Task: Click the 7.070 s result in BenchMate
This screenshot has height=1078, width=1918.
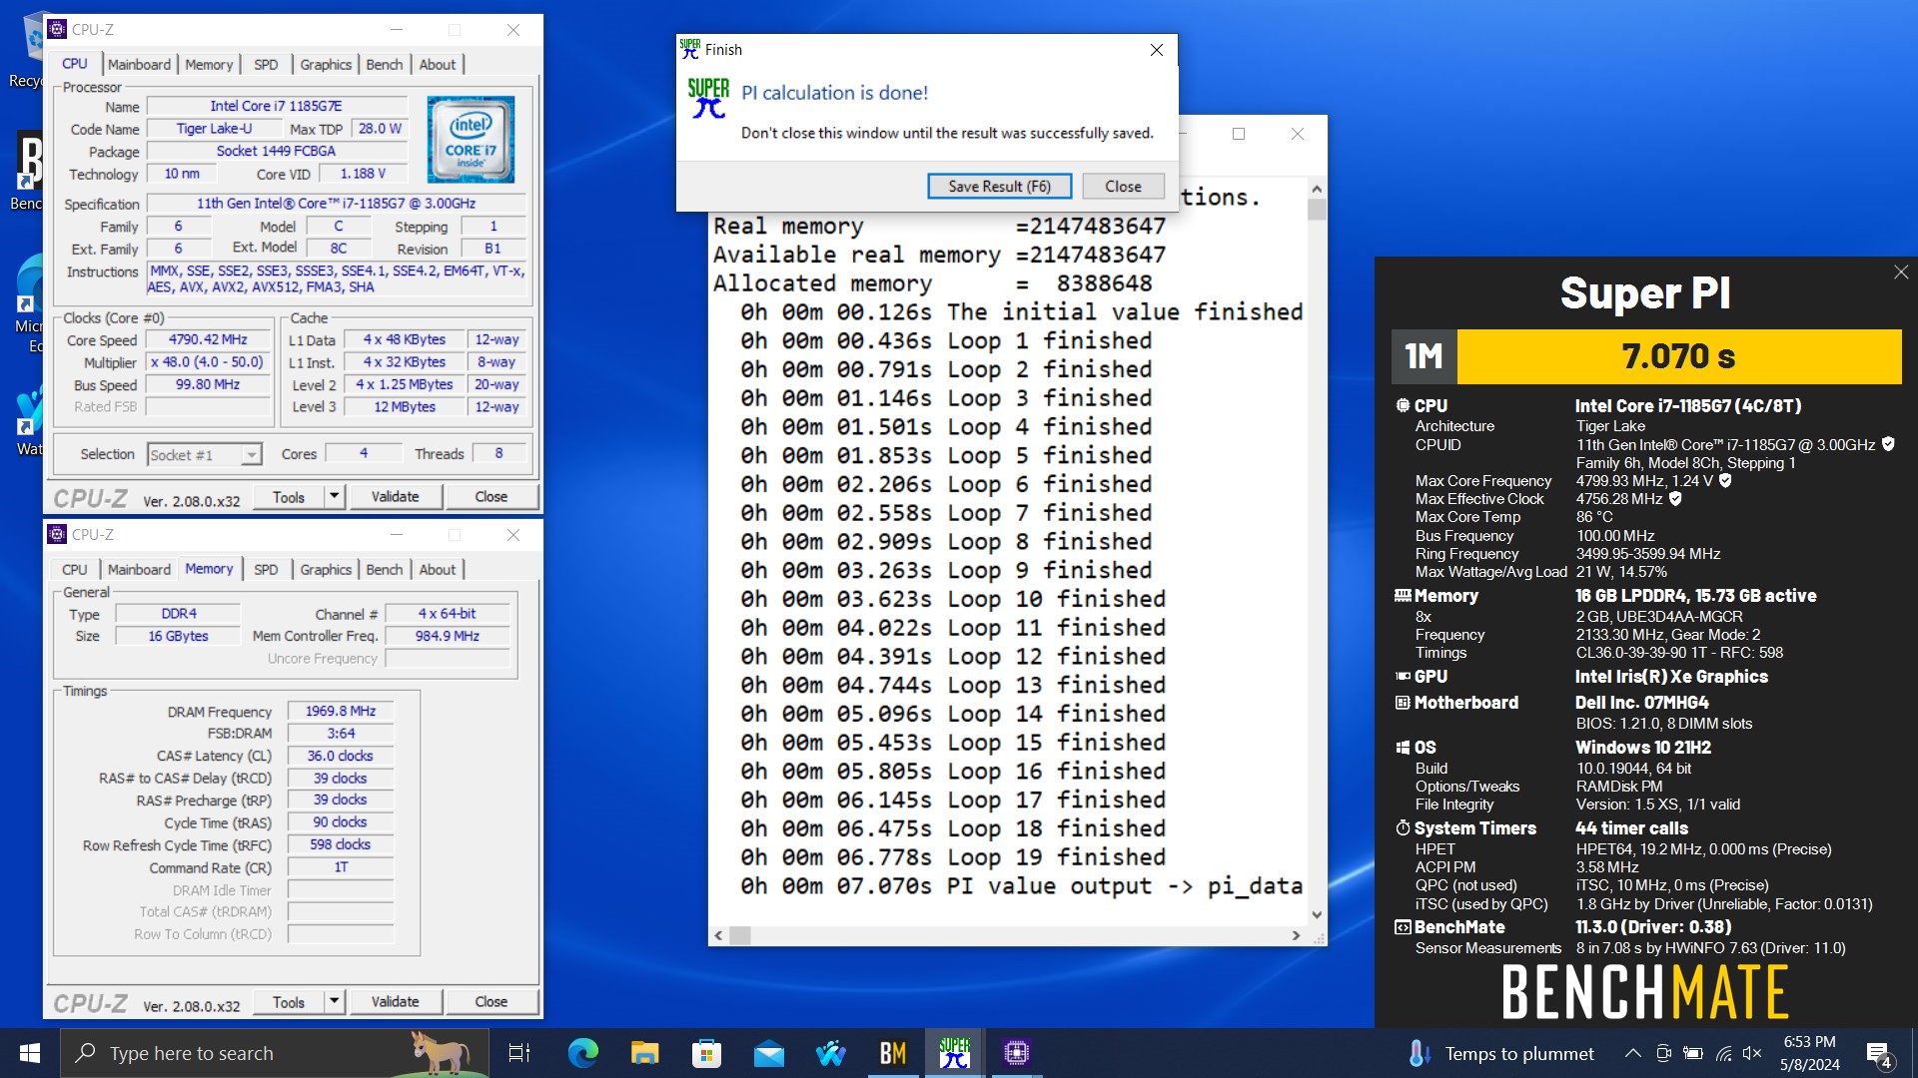Action: 1678,356
